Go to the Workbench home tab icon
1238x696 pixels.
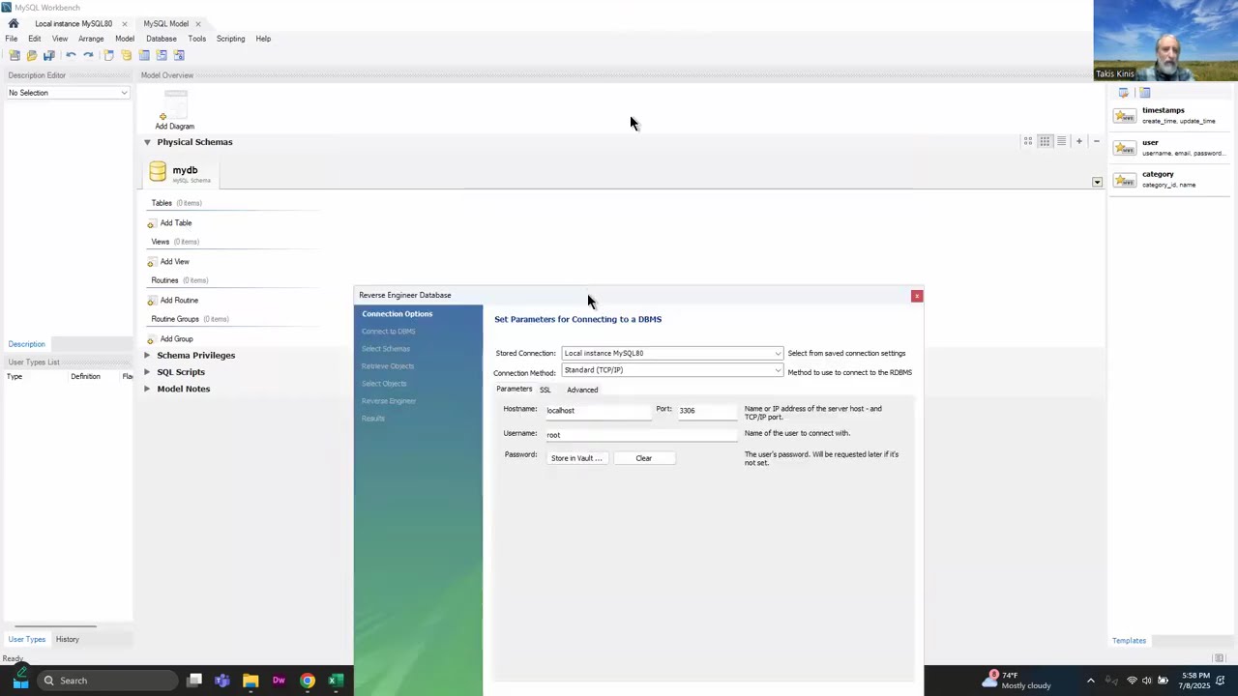tap(14, 23)
